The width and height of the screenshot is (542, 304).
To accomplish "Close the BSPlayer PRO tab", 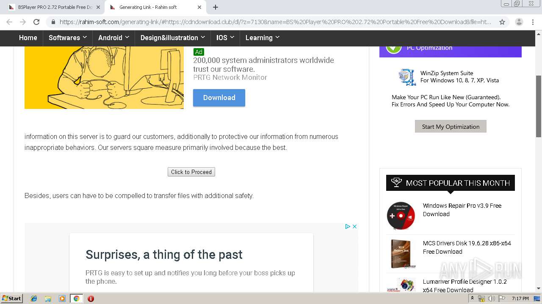I will click(x=98, y=7).
